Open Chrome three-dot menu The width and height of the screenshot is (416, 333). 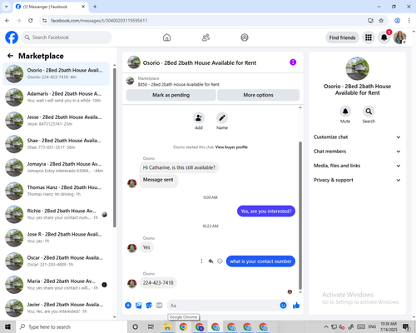pyautogui.click(x=409, y=21)
